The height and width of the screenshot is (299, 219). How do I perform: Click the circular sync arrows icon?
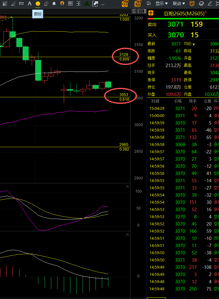[x=201, y=3]
